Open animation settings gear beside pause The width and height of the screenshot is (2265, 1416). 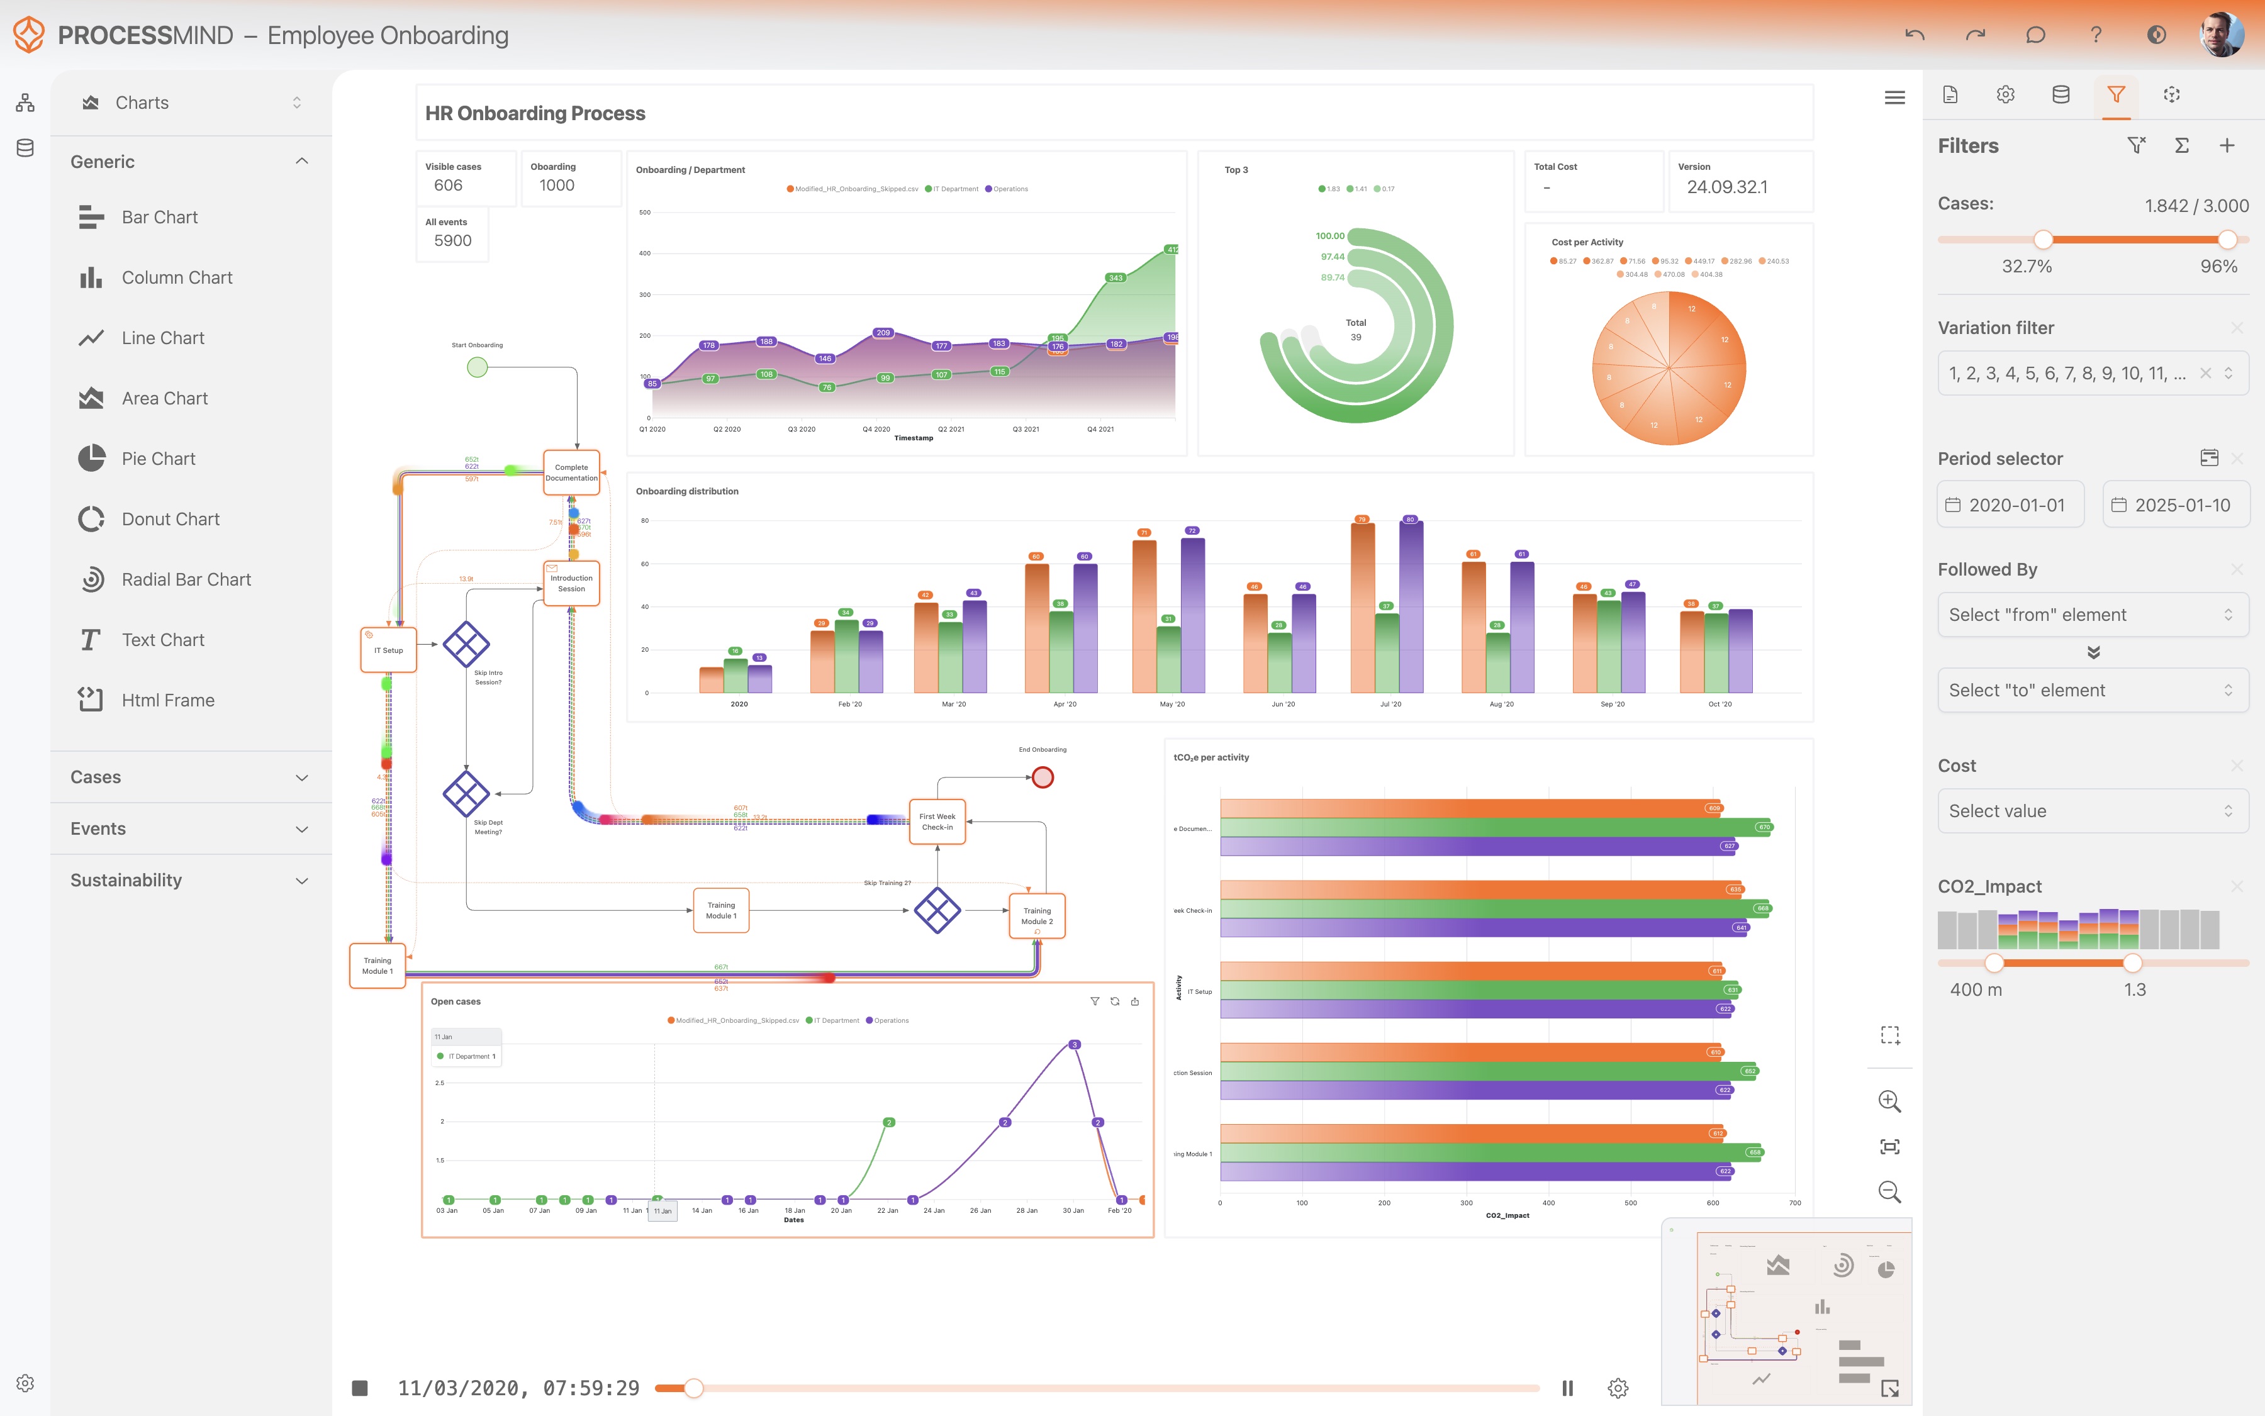click(x=1618, y=1388)
